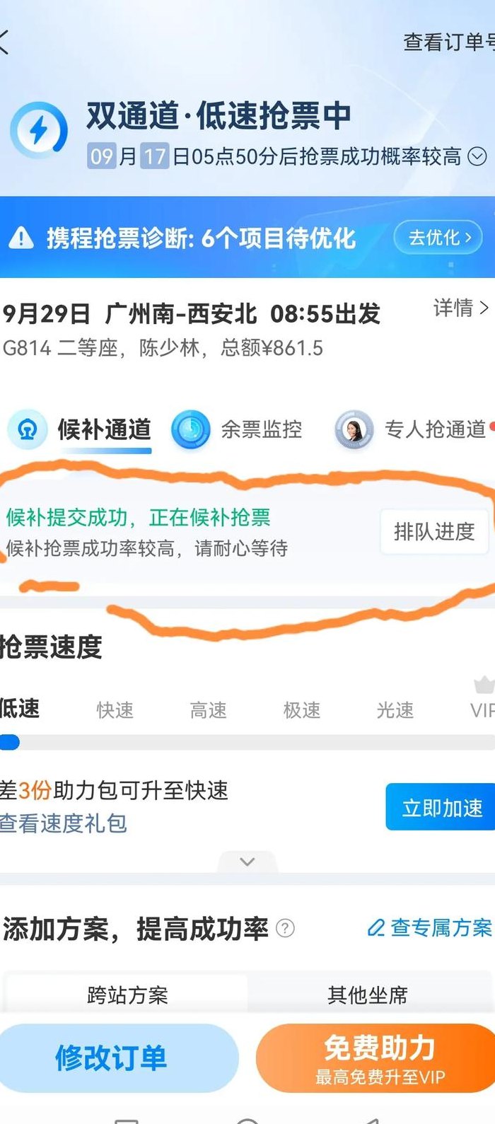Tap the question mark help icon
The width and height of the screenshot is (495, 1124).
point(285,928)
